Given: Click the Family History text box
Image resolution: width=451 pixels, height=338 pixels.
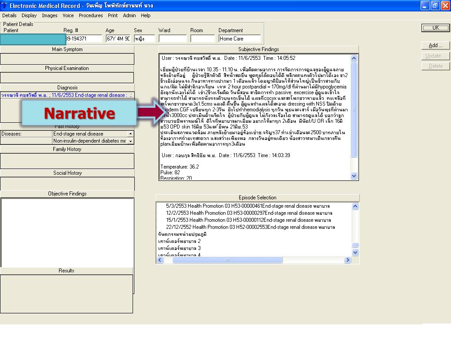Looking at the screenshot, I should click(67, 161).
